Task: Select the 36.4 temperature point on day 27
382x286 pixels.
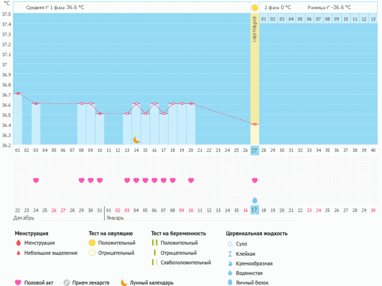Action: 255,124
